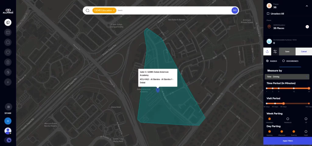312x146 pixels.
Task: Set Visit Period slider to 180 Days
Action: coord(309,104)
